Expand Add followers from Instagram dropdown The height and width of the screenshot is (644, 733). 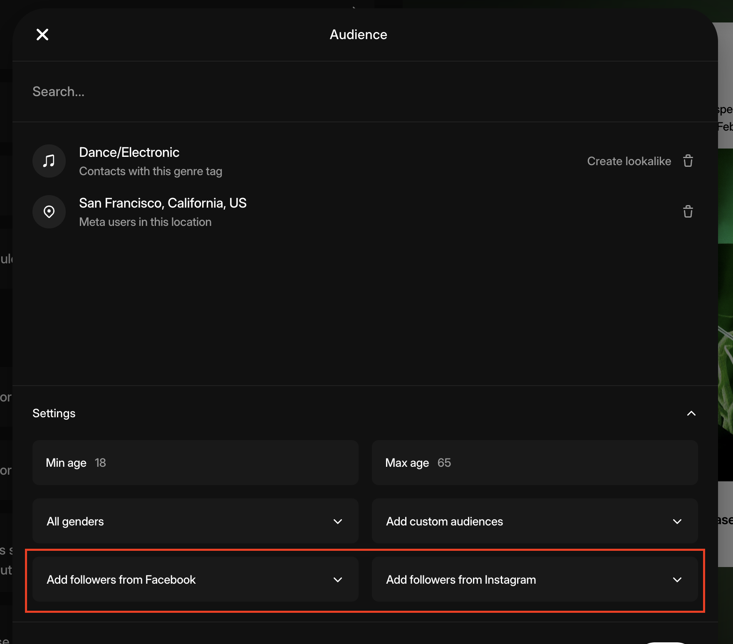[x=535, y=580]
